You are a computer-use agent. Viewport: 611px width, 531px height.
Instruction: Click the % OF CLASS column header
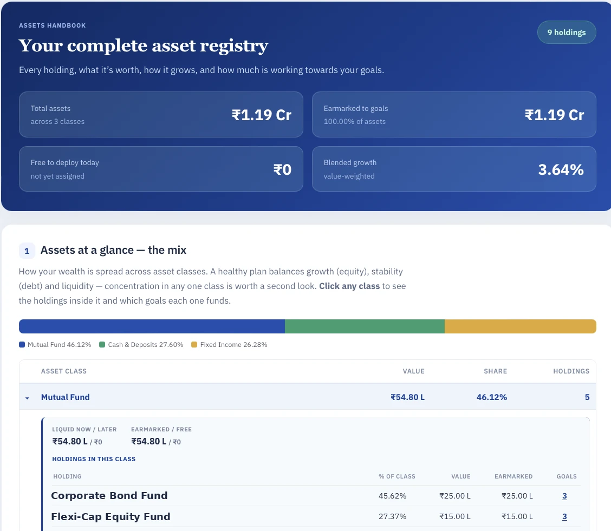point(396,476)
